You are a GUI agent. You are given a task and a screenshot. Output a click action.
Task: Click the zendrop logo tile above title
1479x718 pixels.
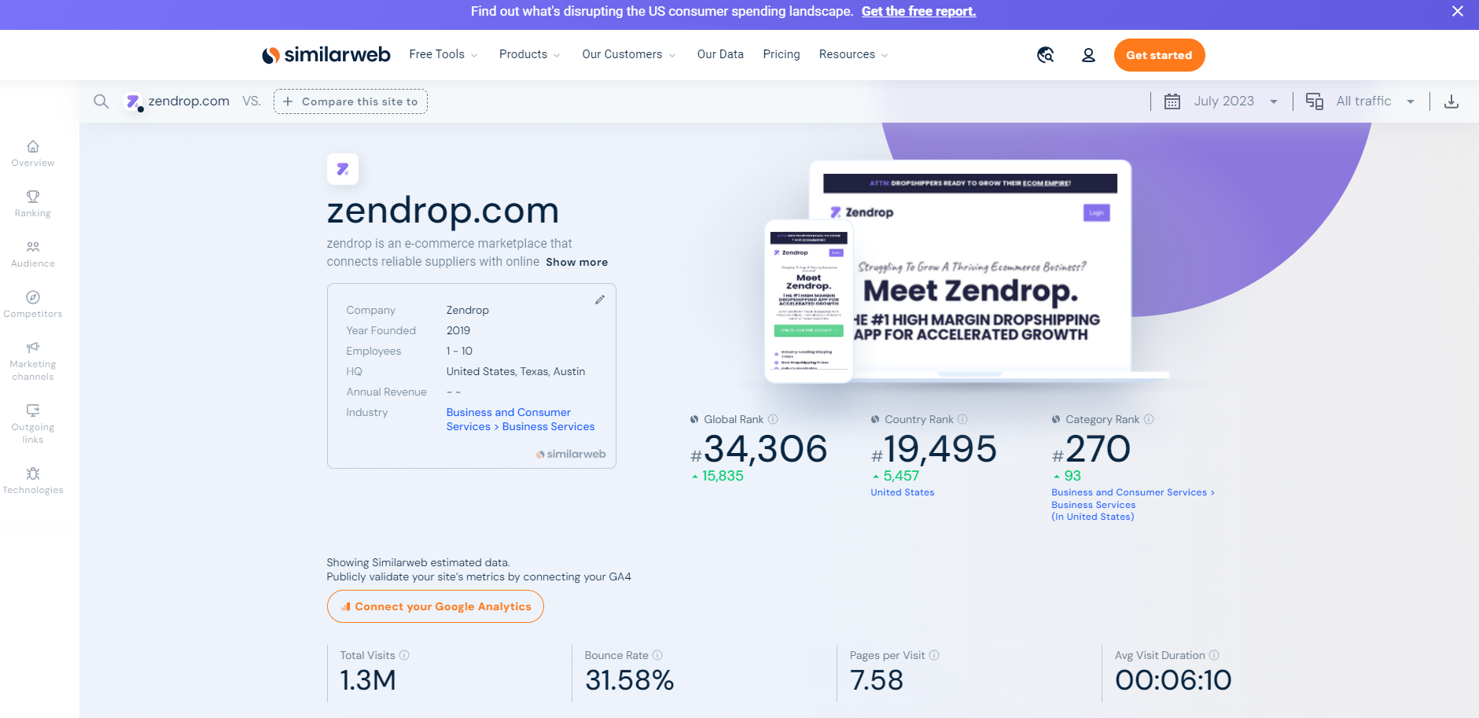point(343,169)
